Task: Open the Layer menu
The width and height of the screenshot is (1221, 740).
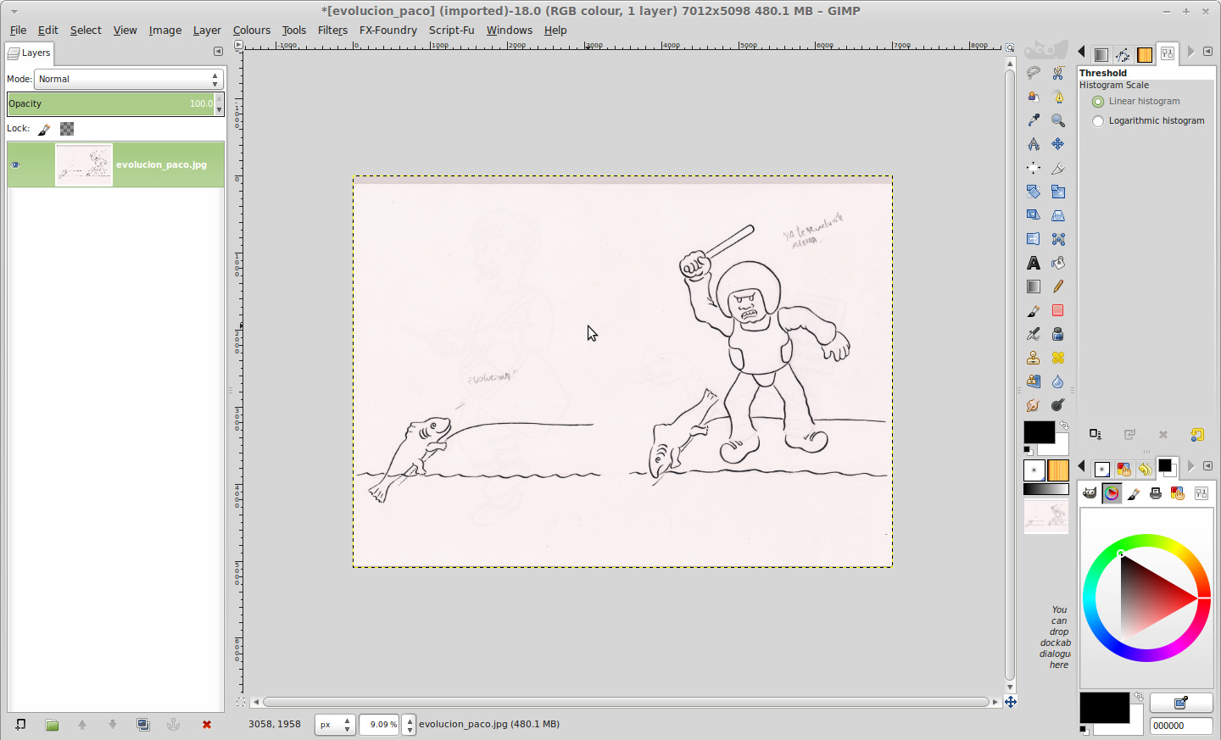Action: pos(207,30)
